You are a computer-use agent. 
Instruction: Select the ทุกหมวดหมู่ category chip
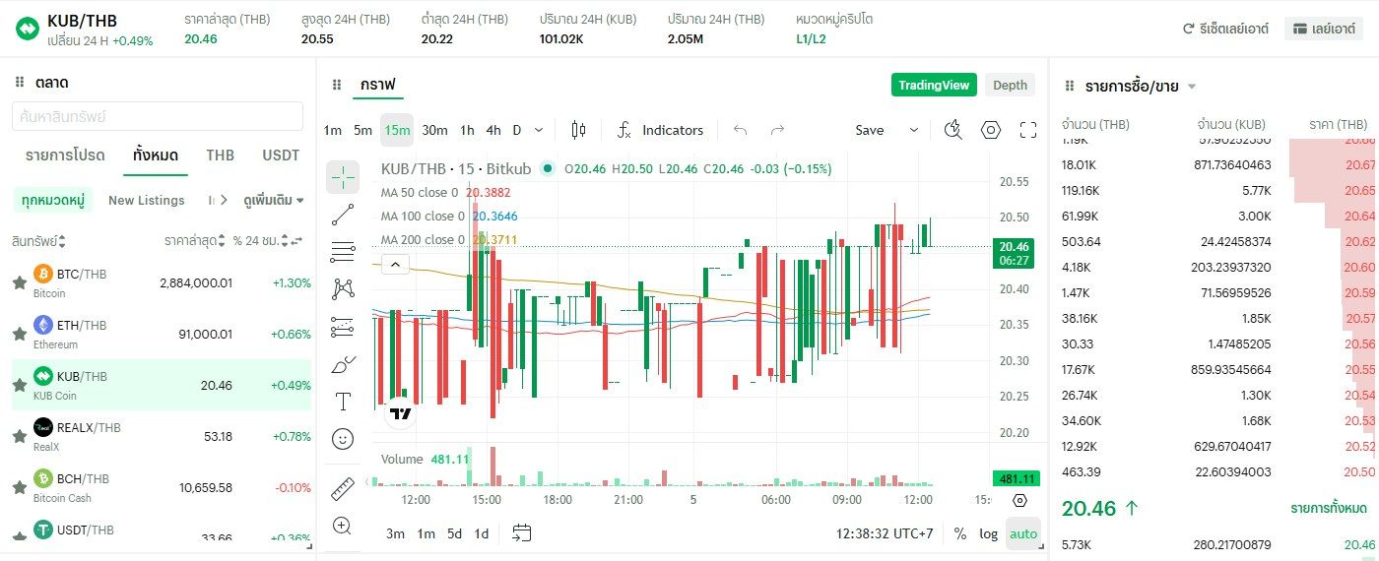pos(53,200)
